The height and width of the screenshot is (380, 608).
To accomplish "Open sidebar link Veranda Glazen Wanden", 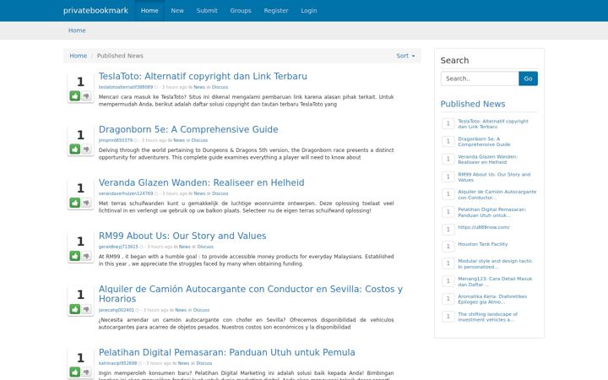I will pos(487,160).
